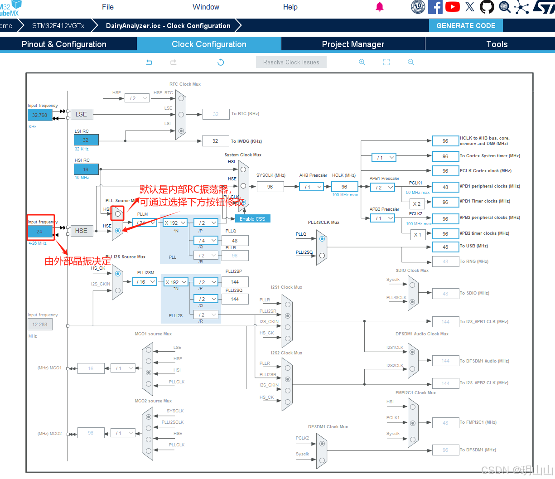Open the File menu

coord(108,7)
